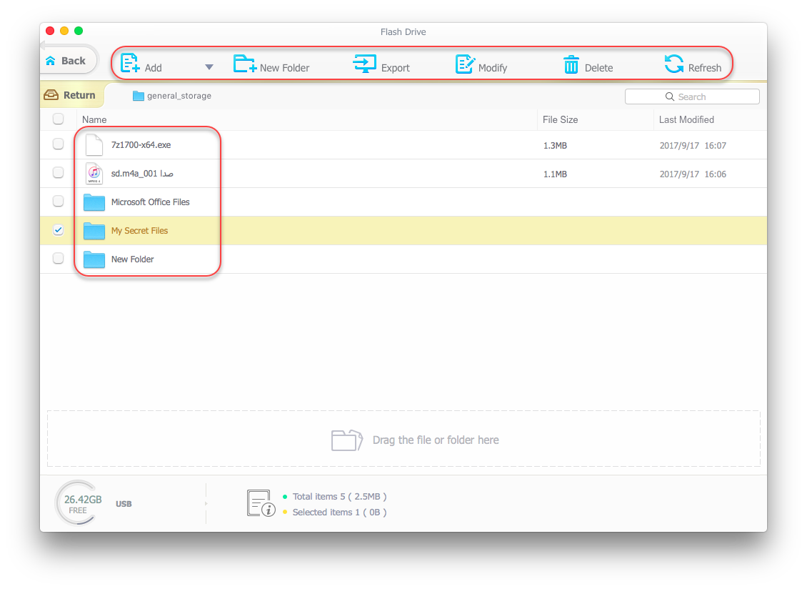The image size is (807, 589).
Task: Click the file info document icon
Action: tap(261, 503)
